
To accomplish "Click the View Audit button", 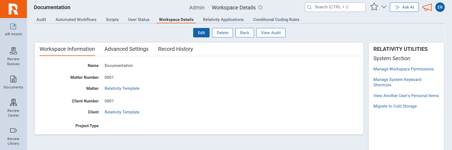I will coord(271,33).
